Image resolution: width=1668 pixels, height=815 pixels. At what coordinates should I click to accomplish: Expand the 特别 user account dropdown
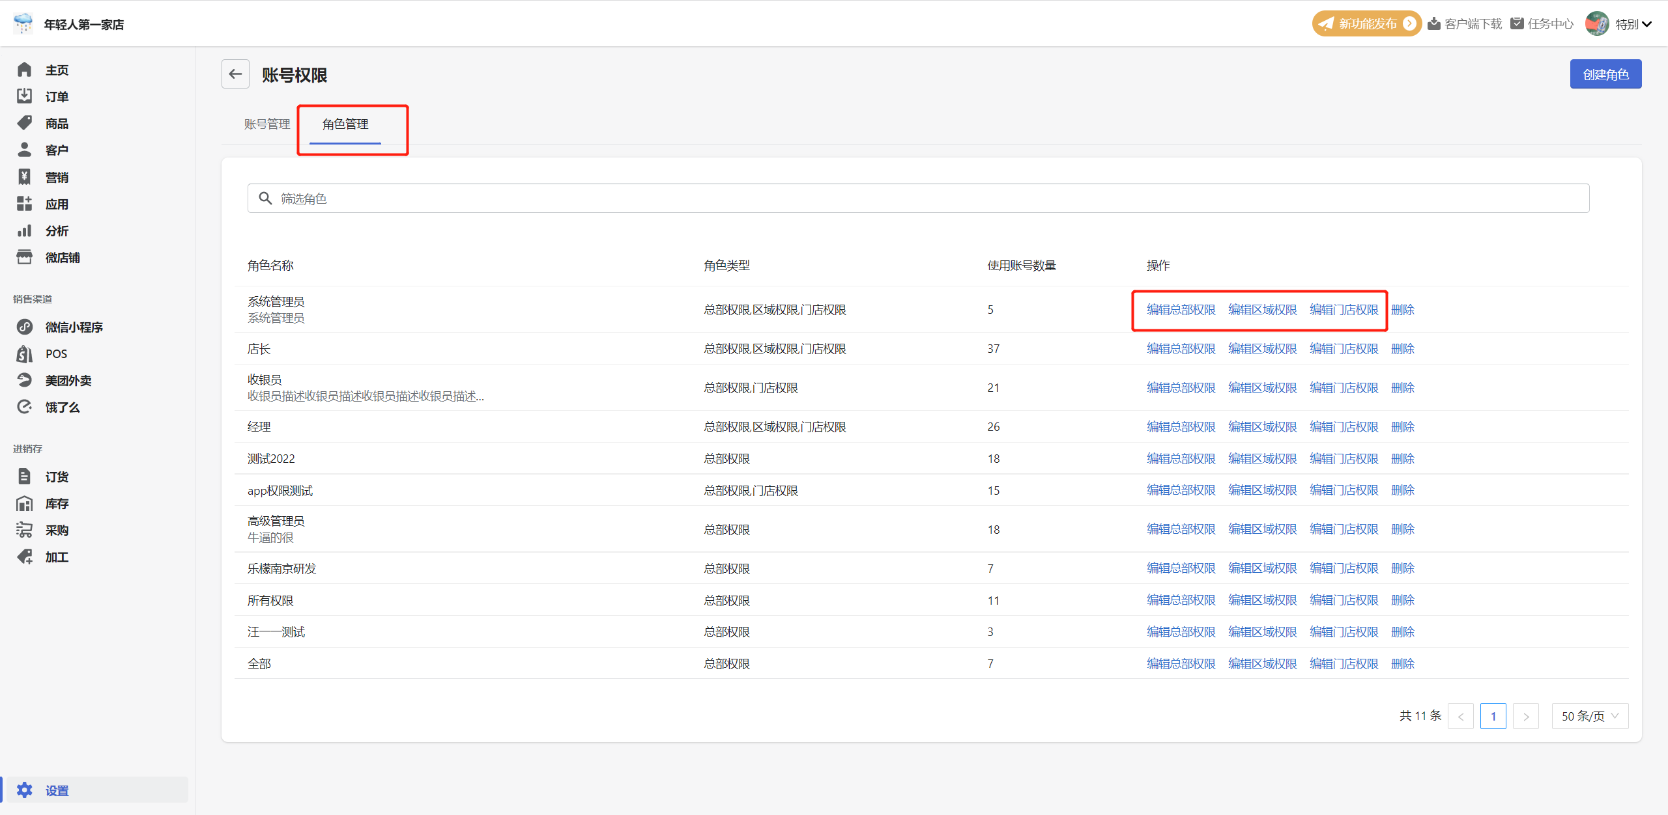(x=1647, y=24)
